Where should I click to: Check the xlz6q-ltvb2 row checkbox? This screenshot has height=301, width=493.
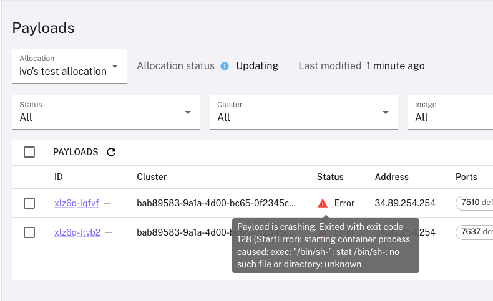[29, 232]
